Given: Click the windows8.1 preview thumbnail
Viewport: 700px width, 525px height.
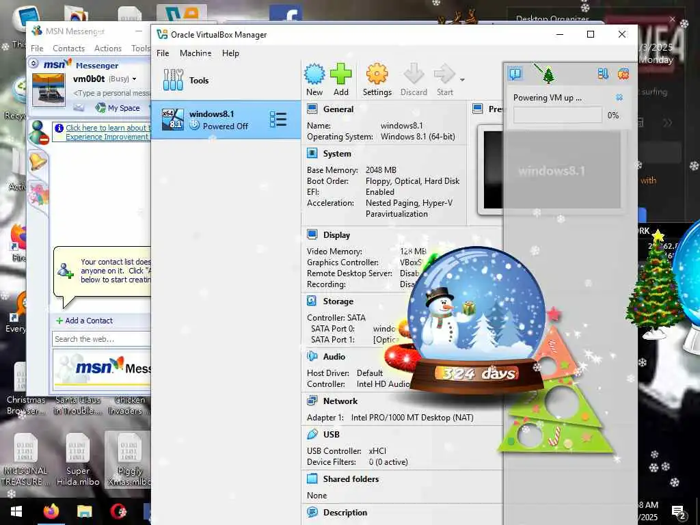Looking at the screenshot, I should point(552,170).
